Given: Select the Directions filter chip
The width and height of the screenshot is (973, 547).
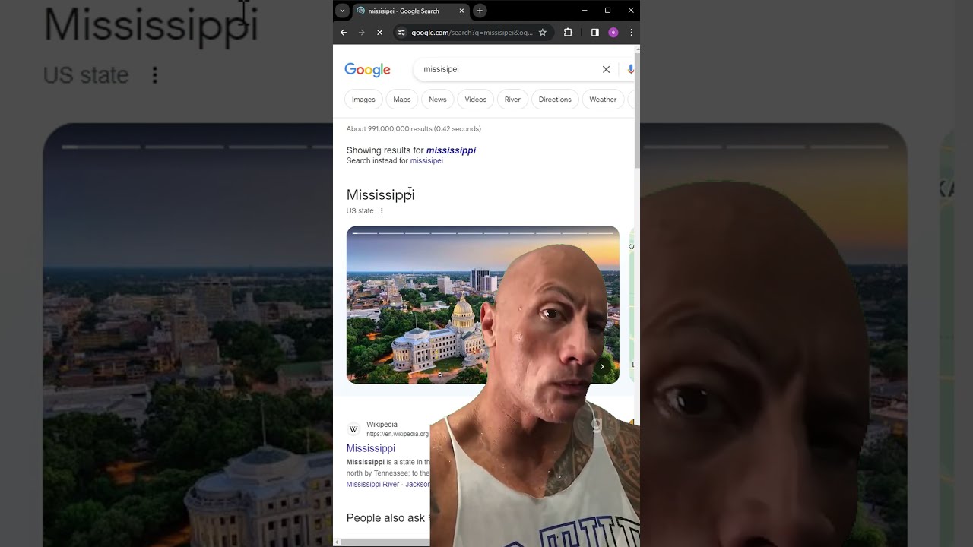Looking at the screenshot, I should coord(555,100).
